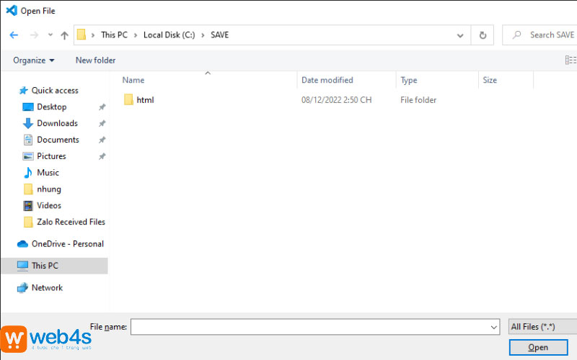
Task: Create a New folder
Action: (x=95, y=60)
